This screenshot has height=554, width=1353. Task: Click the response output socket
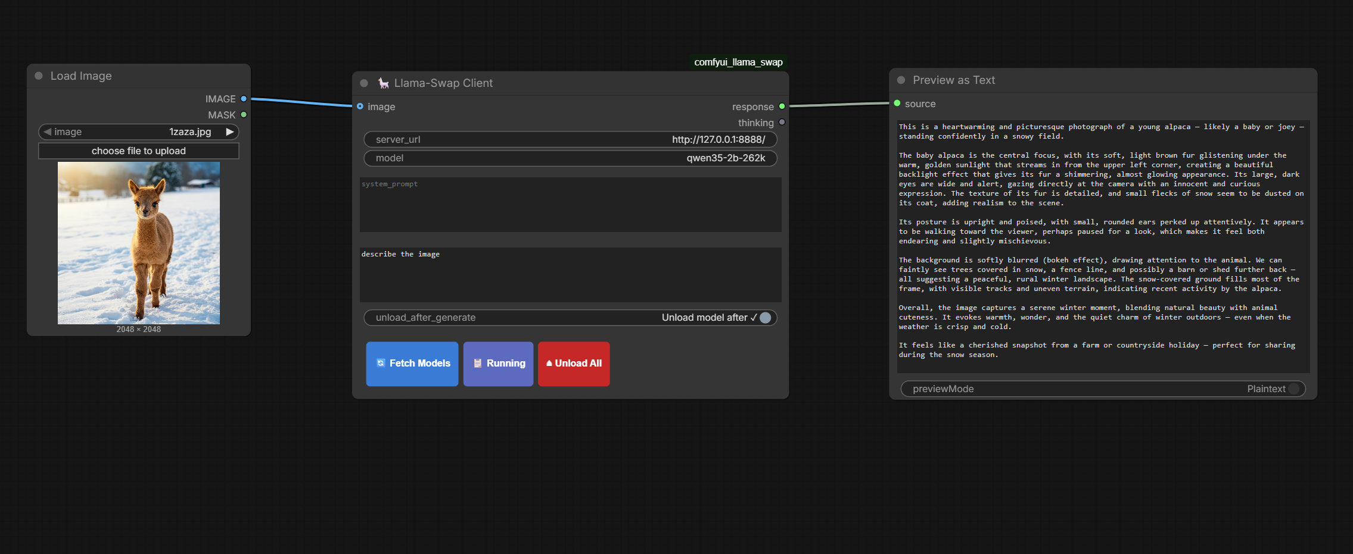pos(782,107)
